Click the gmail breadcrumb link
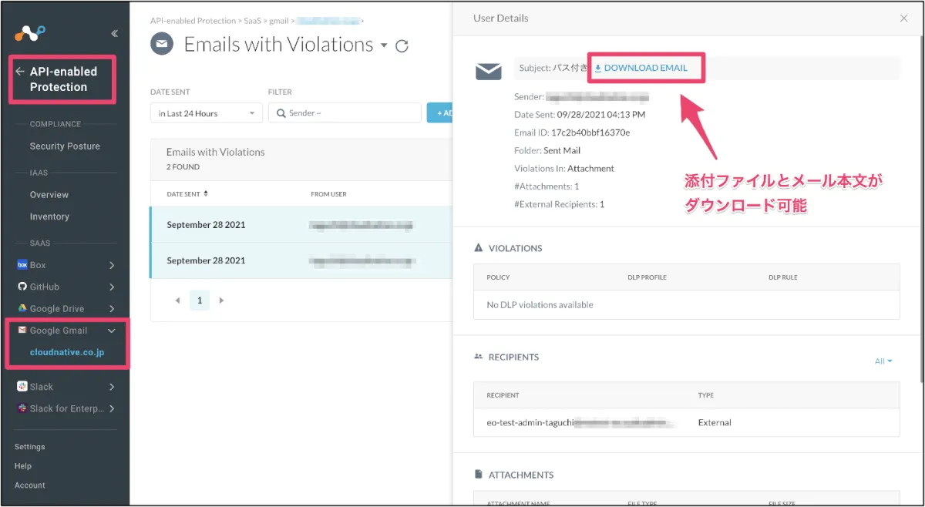Image resolution: width=925 pixels, height=507 pixels. [278, 21]
